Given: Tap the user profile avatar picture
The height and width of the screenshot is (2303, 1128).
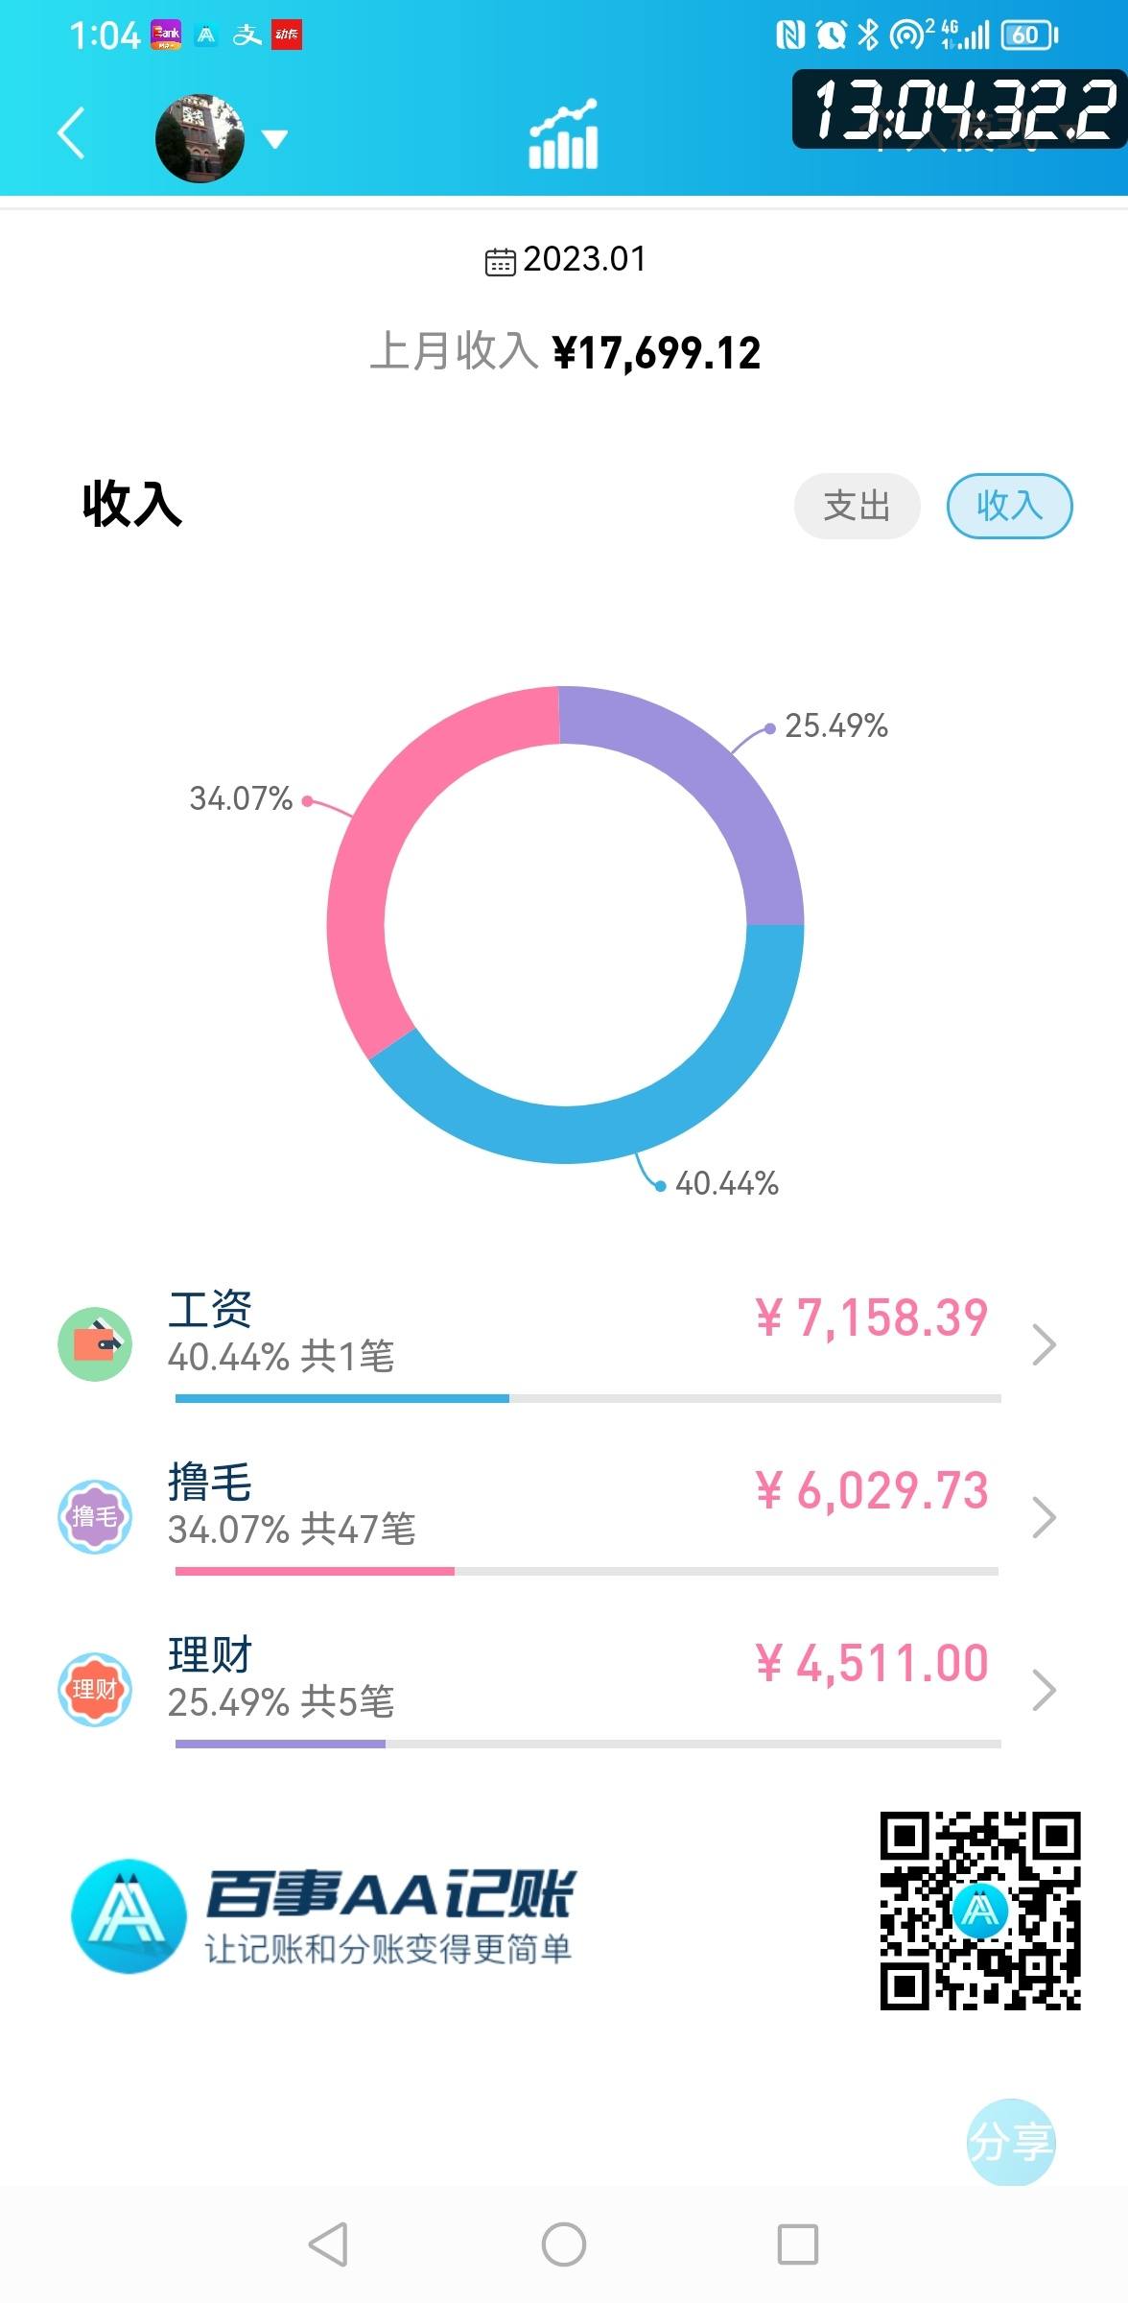Looking at the screenshot, I should tap(200, 139).
